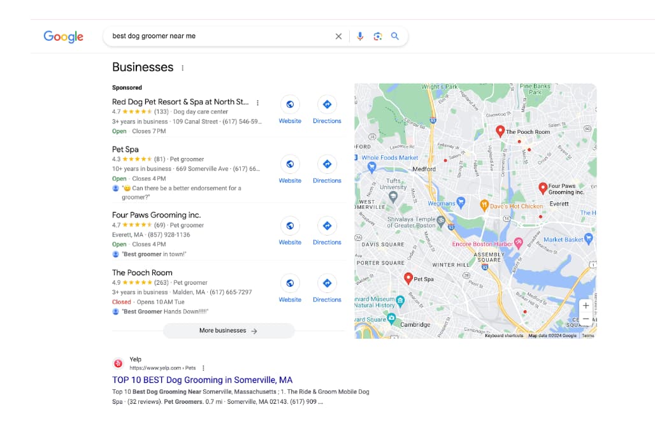655x423 pixels.
Task: Open the Pet Spa business listing
Action: pos(126,150)
